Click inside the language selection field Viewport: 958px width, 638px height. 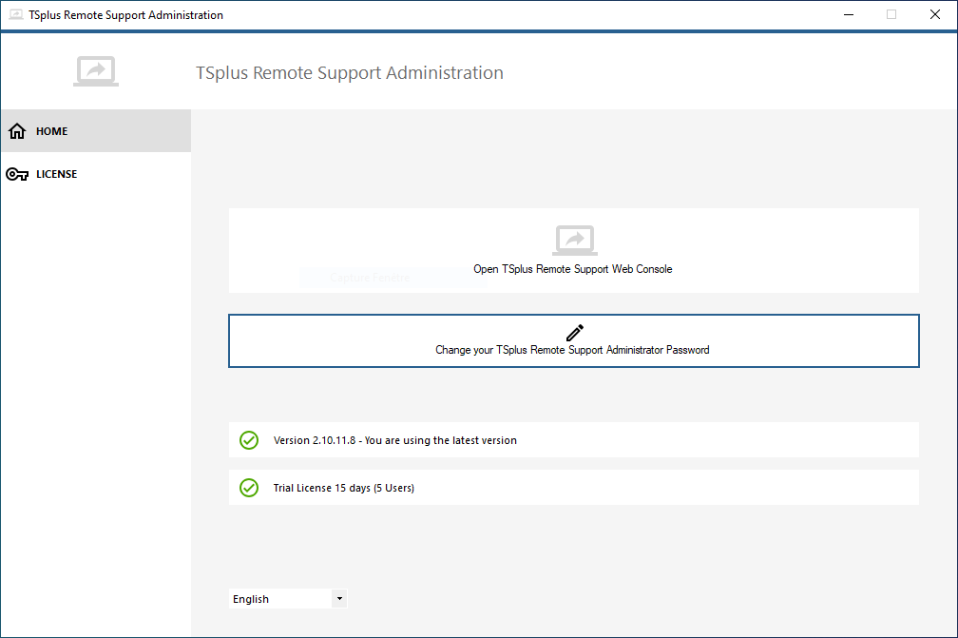pos(280,598)
